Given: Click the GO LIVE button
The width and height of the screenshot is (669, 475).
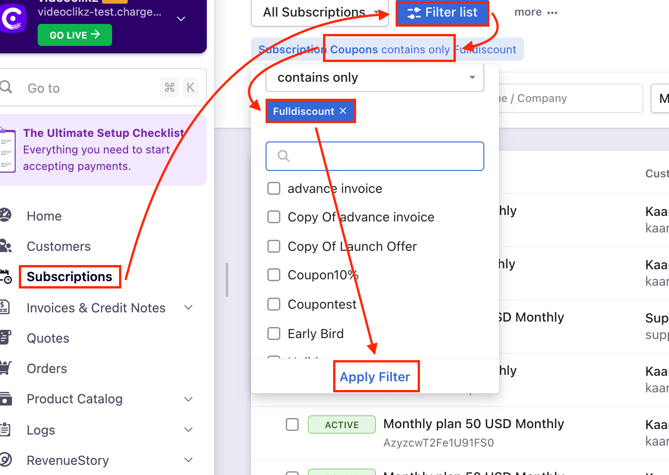Looking at the screenshot, I should (74, 35).
